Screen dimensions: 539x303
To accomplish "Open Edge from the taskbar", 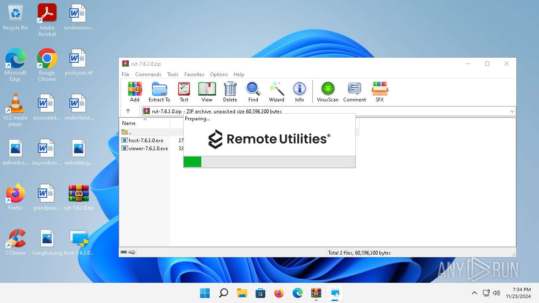I will [298, 293].
